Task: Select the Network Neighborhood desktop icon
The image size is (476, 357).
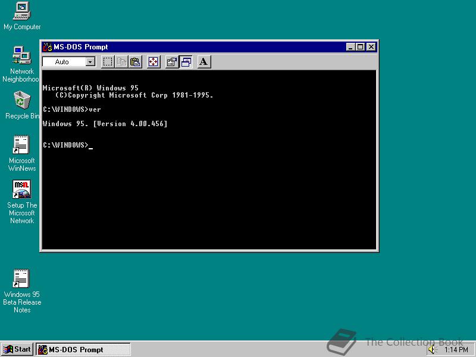Action: point(21,64)
